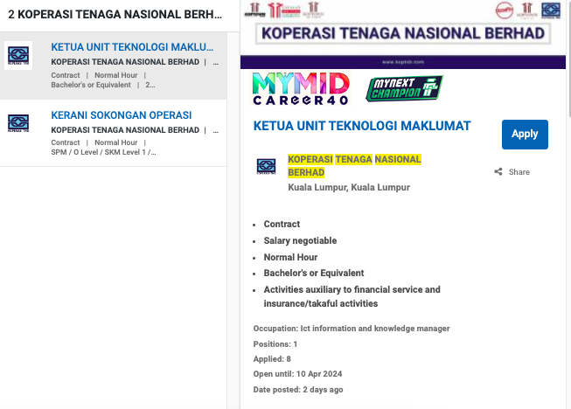
Task: Click company name under first job listing
Action: (125, 62)
